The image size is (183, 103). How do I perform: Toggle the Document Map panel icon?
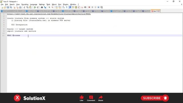coord(76,7)
